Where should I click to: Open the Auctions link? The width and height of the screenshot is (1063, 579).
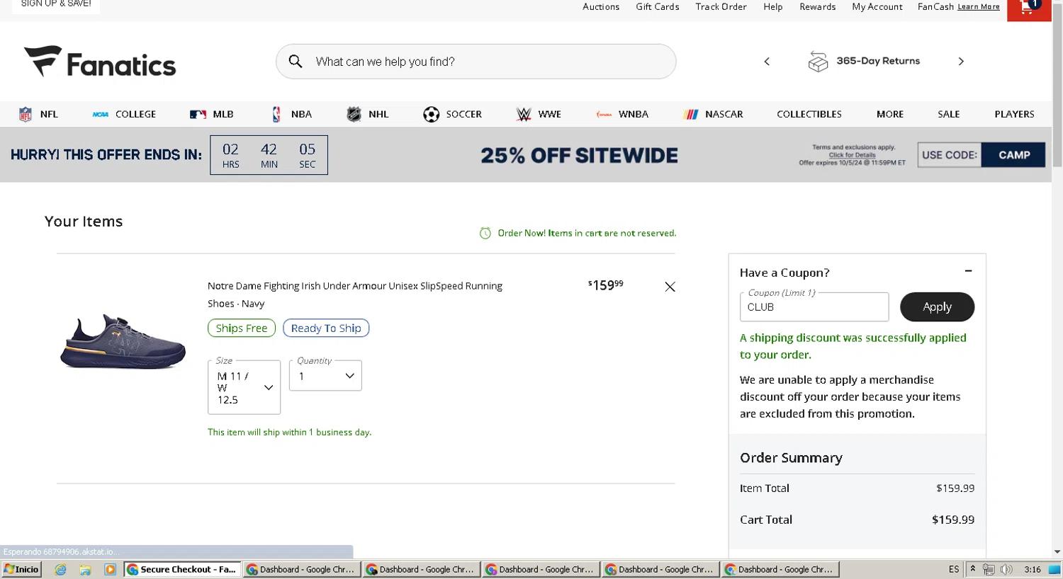(601, 6)
